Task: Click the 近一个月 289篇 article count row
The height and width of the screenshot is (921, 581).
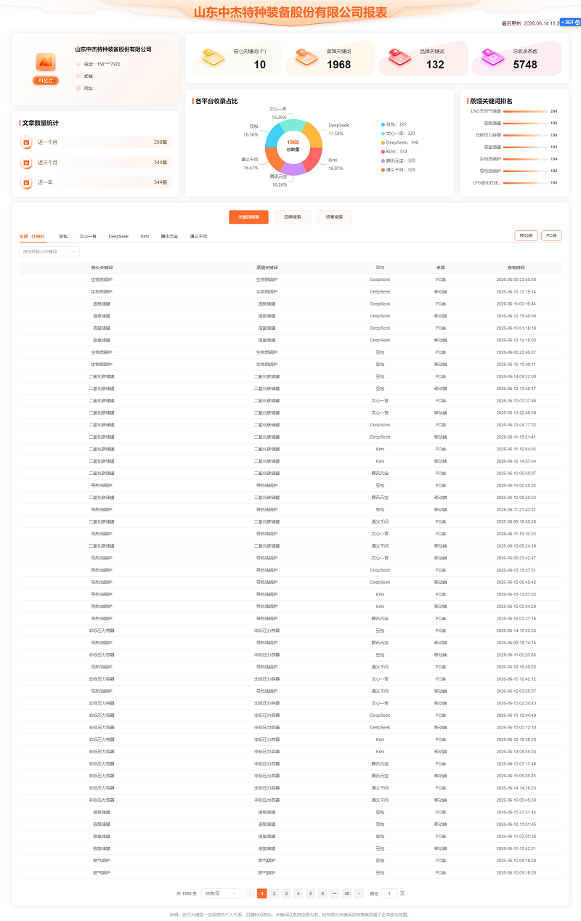Action: 95,142
